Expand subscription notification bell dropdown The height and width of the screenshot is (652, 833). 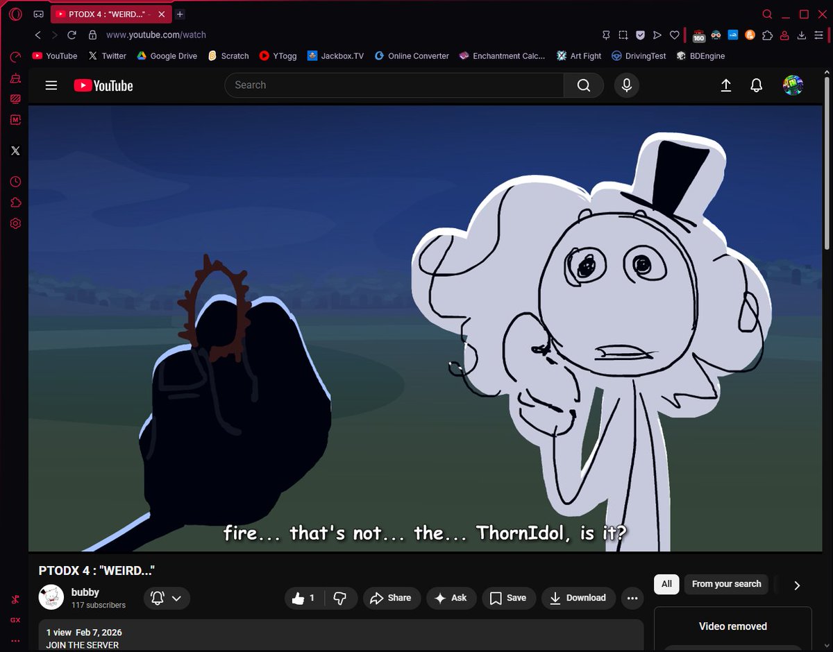click(x=167, y=598)
